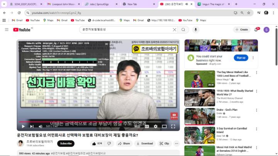Open a new browser tab

236,4
